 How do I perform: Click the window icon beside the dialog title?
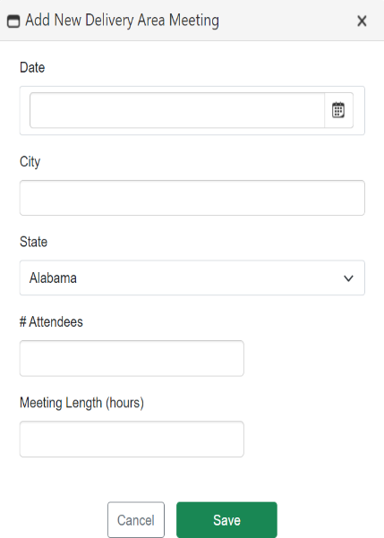(x=13, y=21)
